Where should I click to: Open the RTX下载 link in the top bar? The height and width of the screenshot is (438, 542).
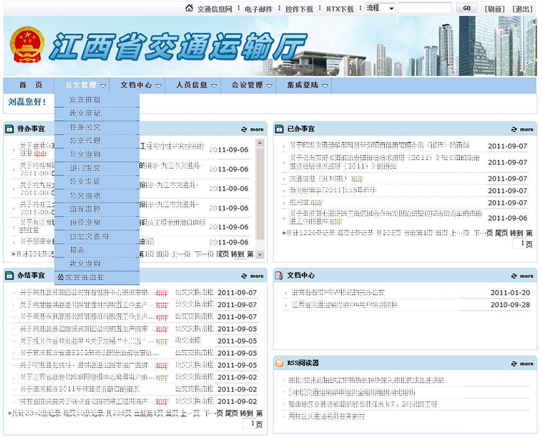[340, 9]
